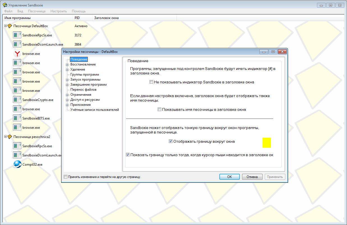Select the SandboxieRpcSs.exe icon under pesochnica2
The width and height of the screenshot is (347, 225).
coord(17,146)
